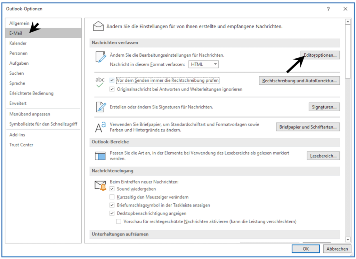The height and width of the screenshot is (259, 356).
Task: Open Menüband anpassen page
Action: click(30, 114)
